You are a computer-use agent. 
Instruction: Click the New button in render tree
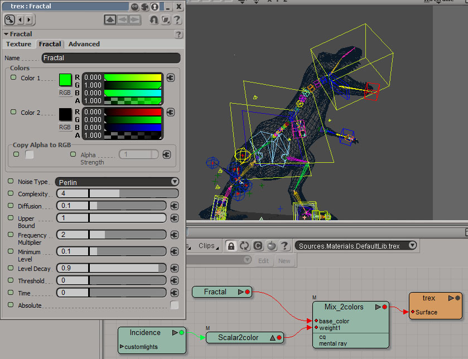[x=284, y=261]
